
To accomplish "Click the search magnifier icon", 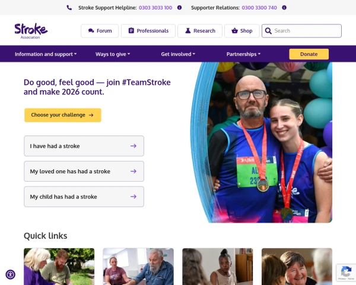I will (268, 31).
